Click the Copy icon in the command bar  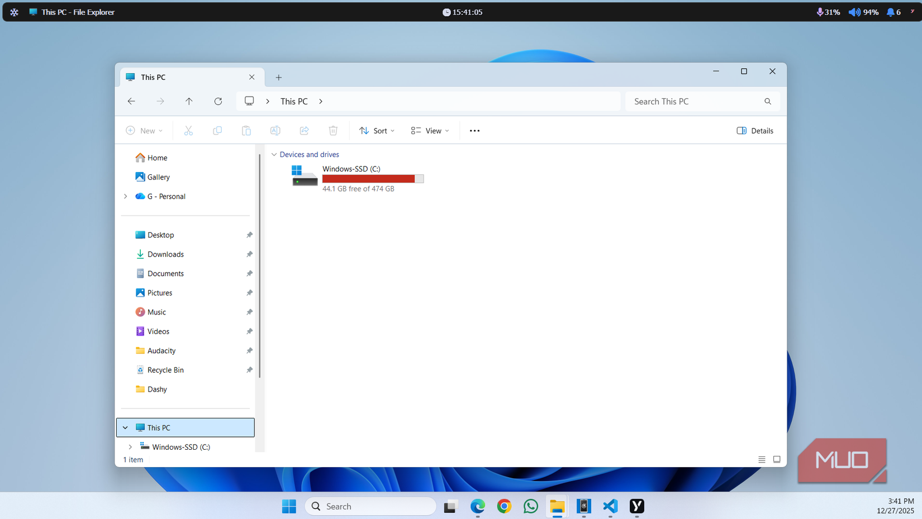click(217, 130)
